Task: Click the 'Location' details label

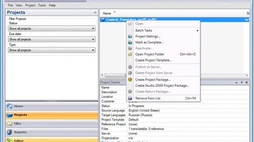Action: pyautogui.click(x=107, y=97)
